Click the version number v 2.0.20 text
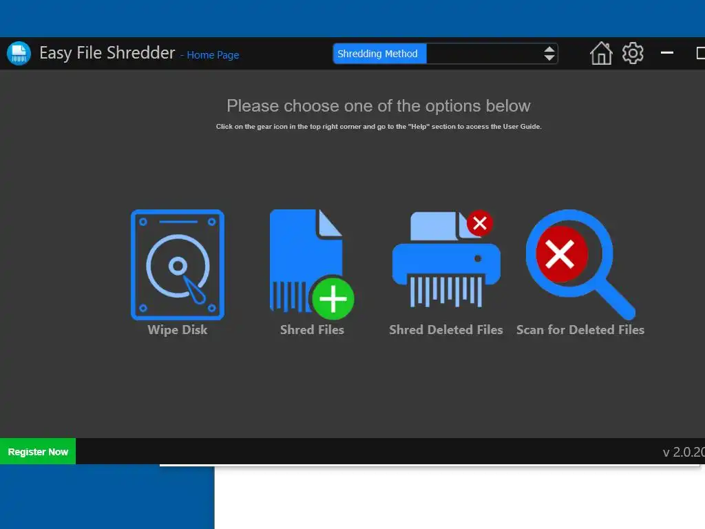This screenshot has width=705, height=529. tap(684, 452)
